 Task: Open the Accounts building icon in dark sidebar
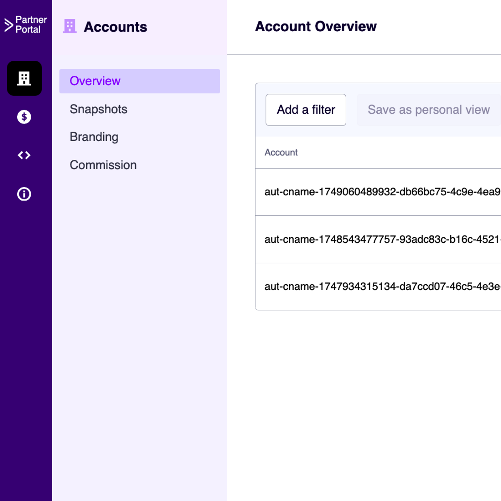click(24, 78)
